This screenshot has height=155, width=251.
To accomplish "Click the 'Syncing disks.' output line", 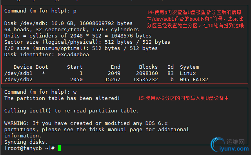I will point(26,142).
